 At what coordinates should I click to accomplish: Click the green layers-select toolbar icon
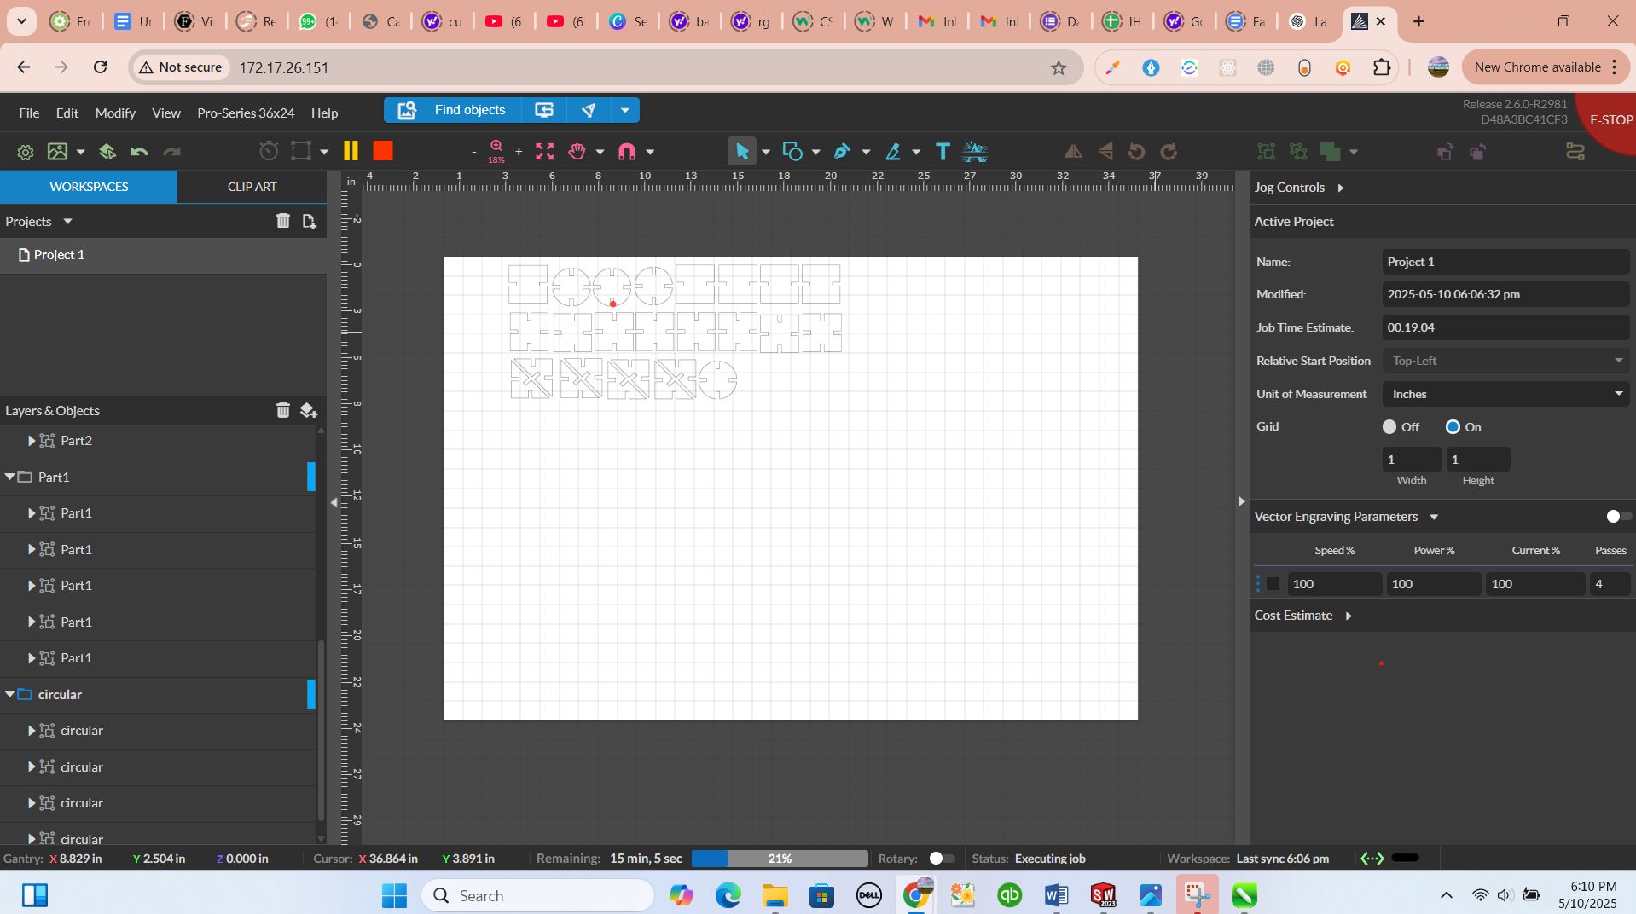point(107,152)
